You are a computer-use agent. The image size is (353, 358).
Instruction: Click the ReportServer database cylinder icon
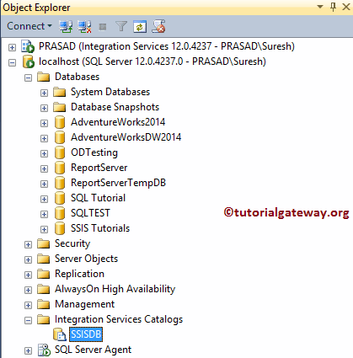pos(60,168)
